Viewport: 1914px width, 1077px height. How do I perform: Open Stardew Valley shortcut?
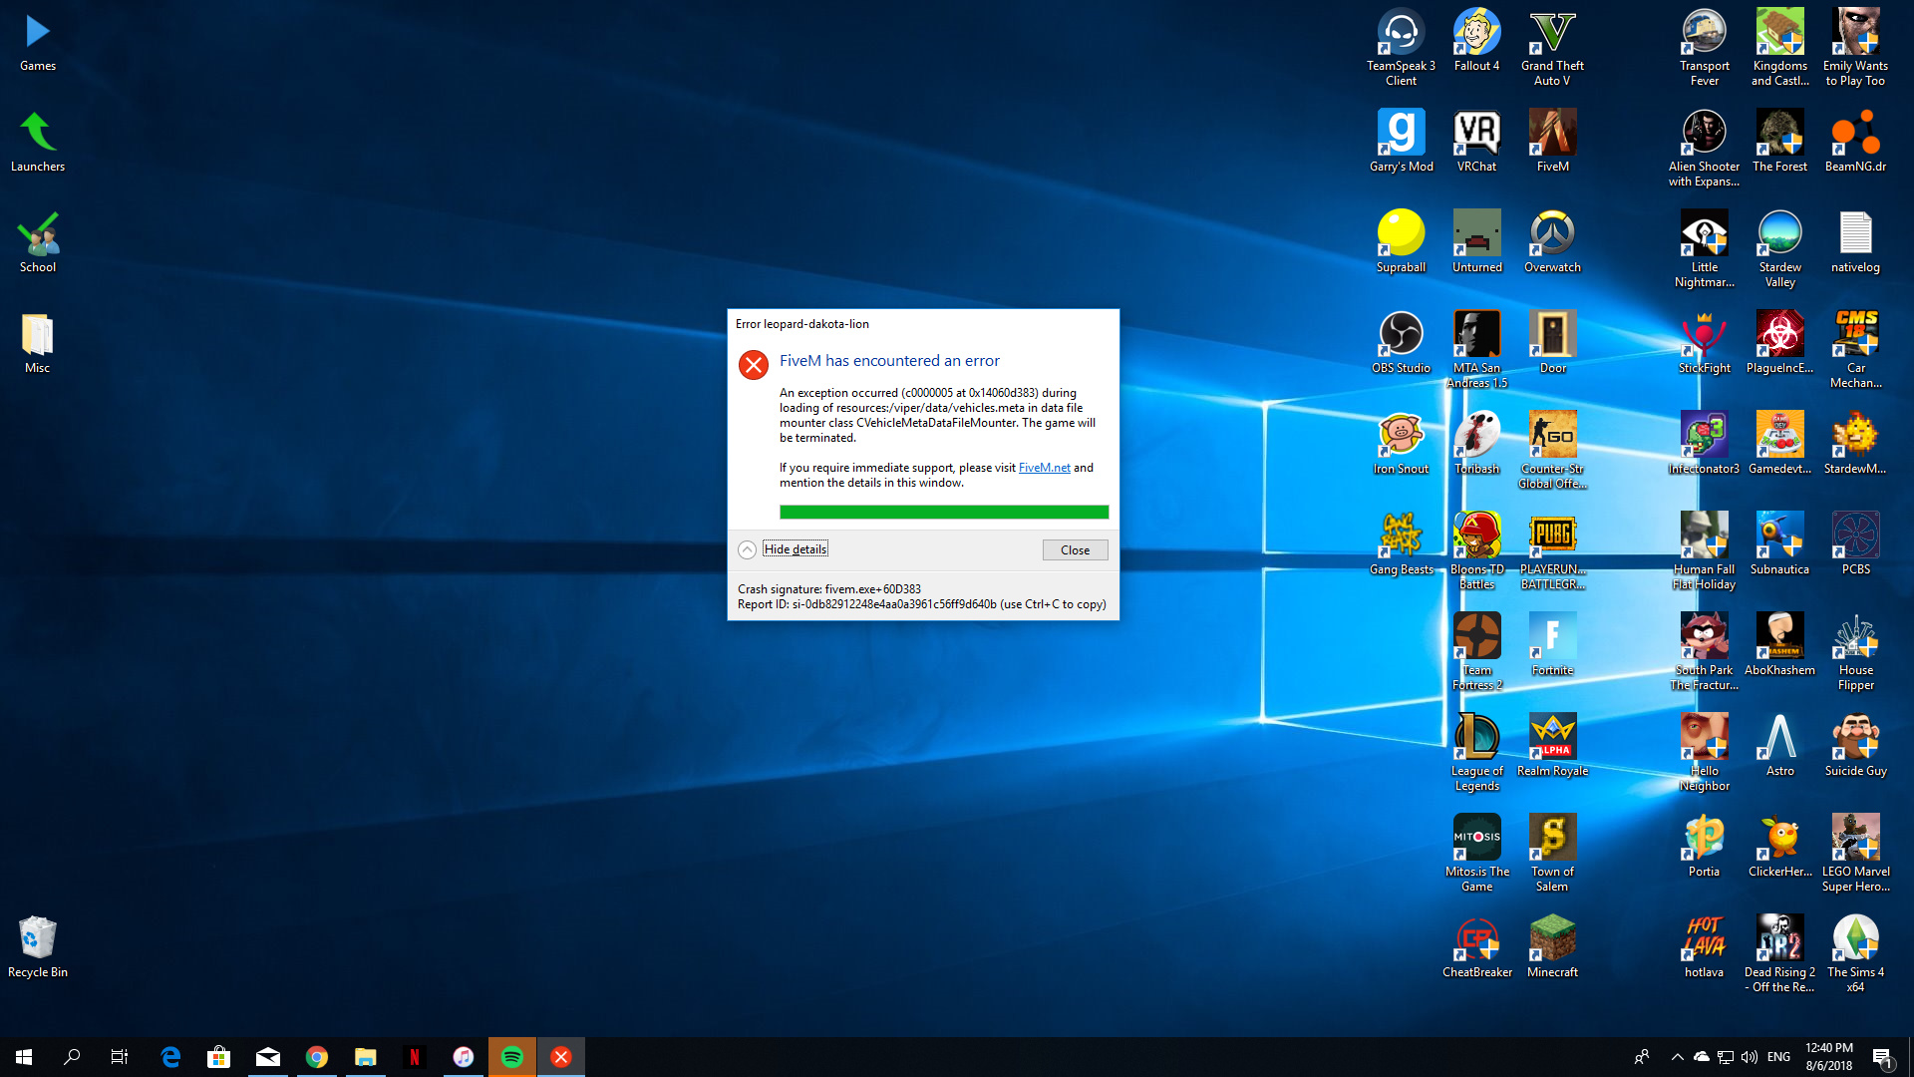(1779, 249)
